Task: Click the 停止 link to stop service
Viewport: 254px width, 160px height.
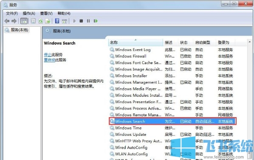Action: (x=48, y=55)
